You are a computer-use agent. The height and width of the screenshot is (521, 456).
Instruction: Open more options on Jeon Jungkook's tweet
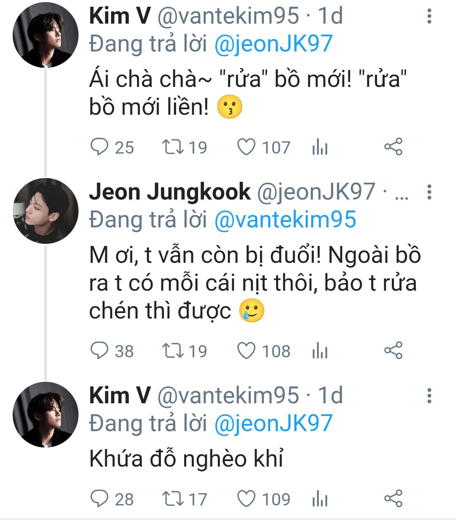coord(429,192)
